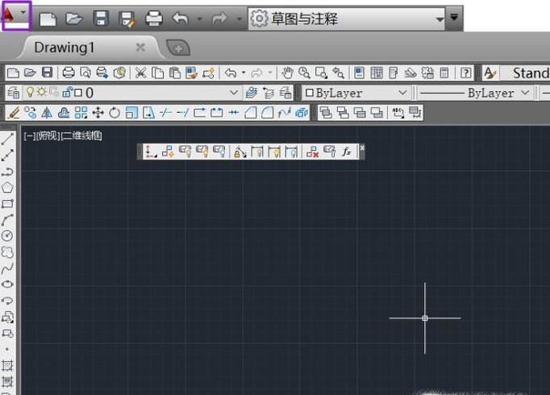Click the Layer Previous icon

(x=269, y=93)
